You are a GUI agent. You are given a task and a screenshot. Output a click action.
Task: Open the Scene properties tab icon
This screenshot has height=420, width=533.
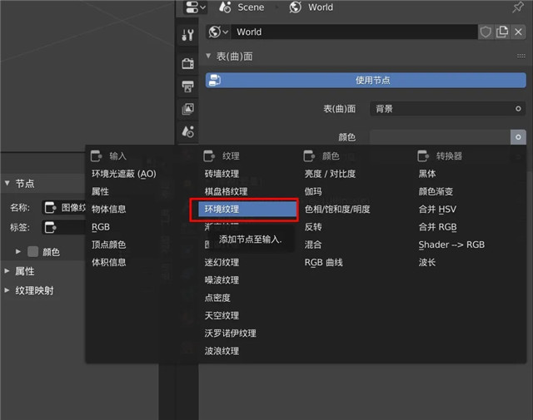pos(187,131)
